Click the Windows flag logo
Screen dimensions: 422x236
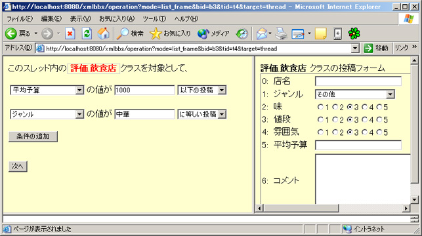click(x=408, y=19)
